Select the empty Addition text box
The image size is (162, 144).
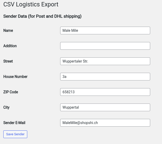tap(105, 46)
